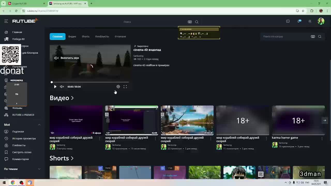Open Комментарии in the sidebar

(20, 159)
